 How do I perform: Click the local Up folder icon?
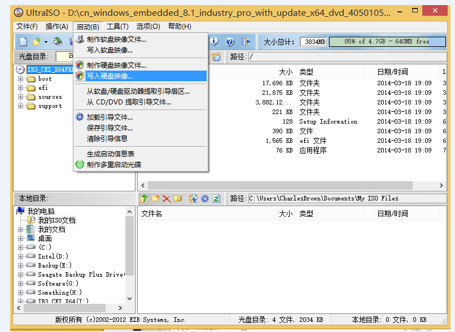tap(144, 199)
